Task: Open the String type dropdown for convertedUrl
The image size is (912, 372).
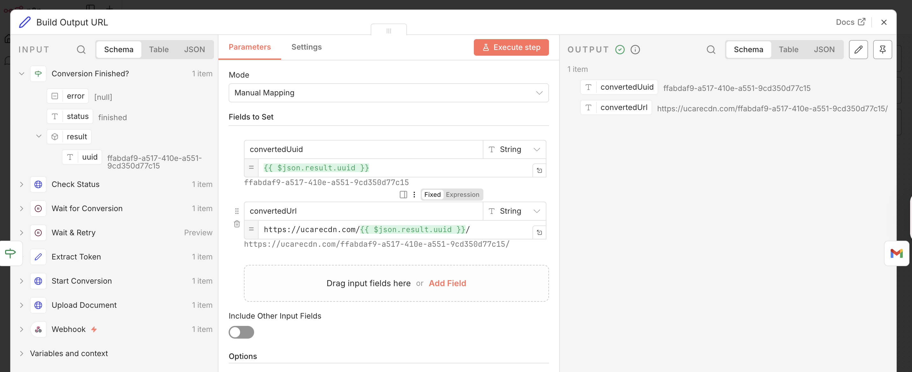Action: point(514,211)
